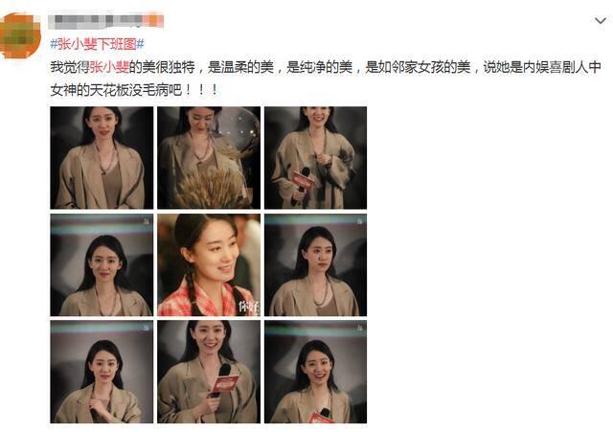Screen dimensions: 613x432
Task: Open photo with wheat bouquet
Action: 209,157
